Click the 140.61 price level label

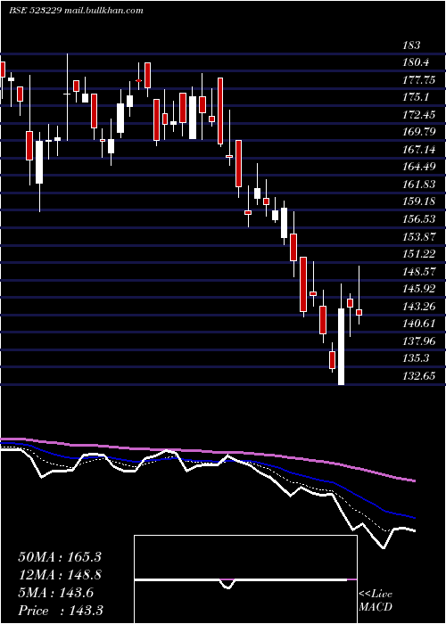(418, 323)
